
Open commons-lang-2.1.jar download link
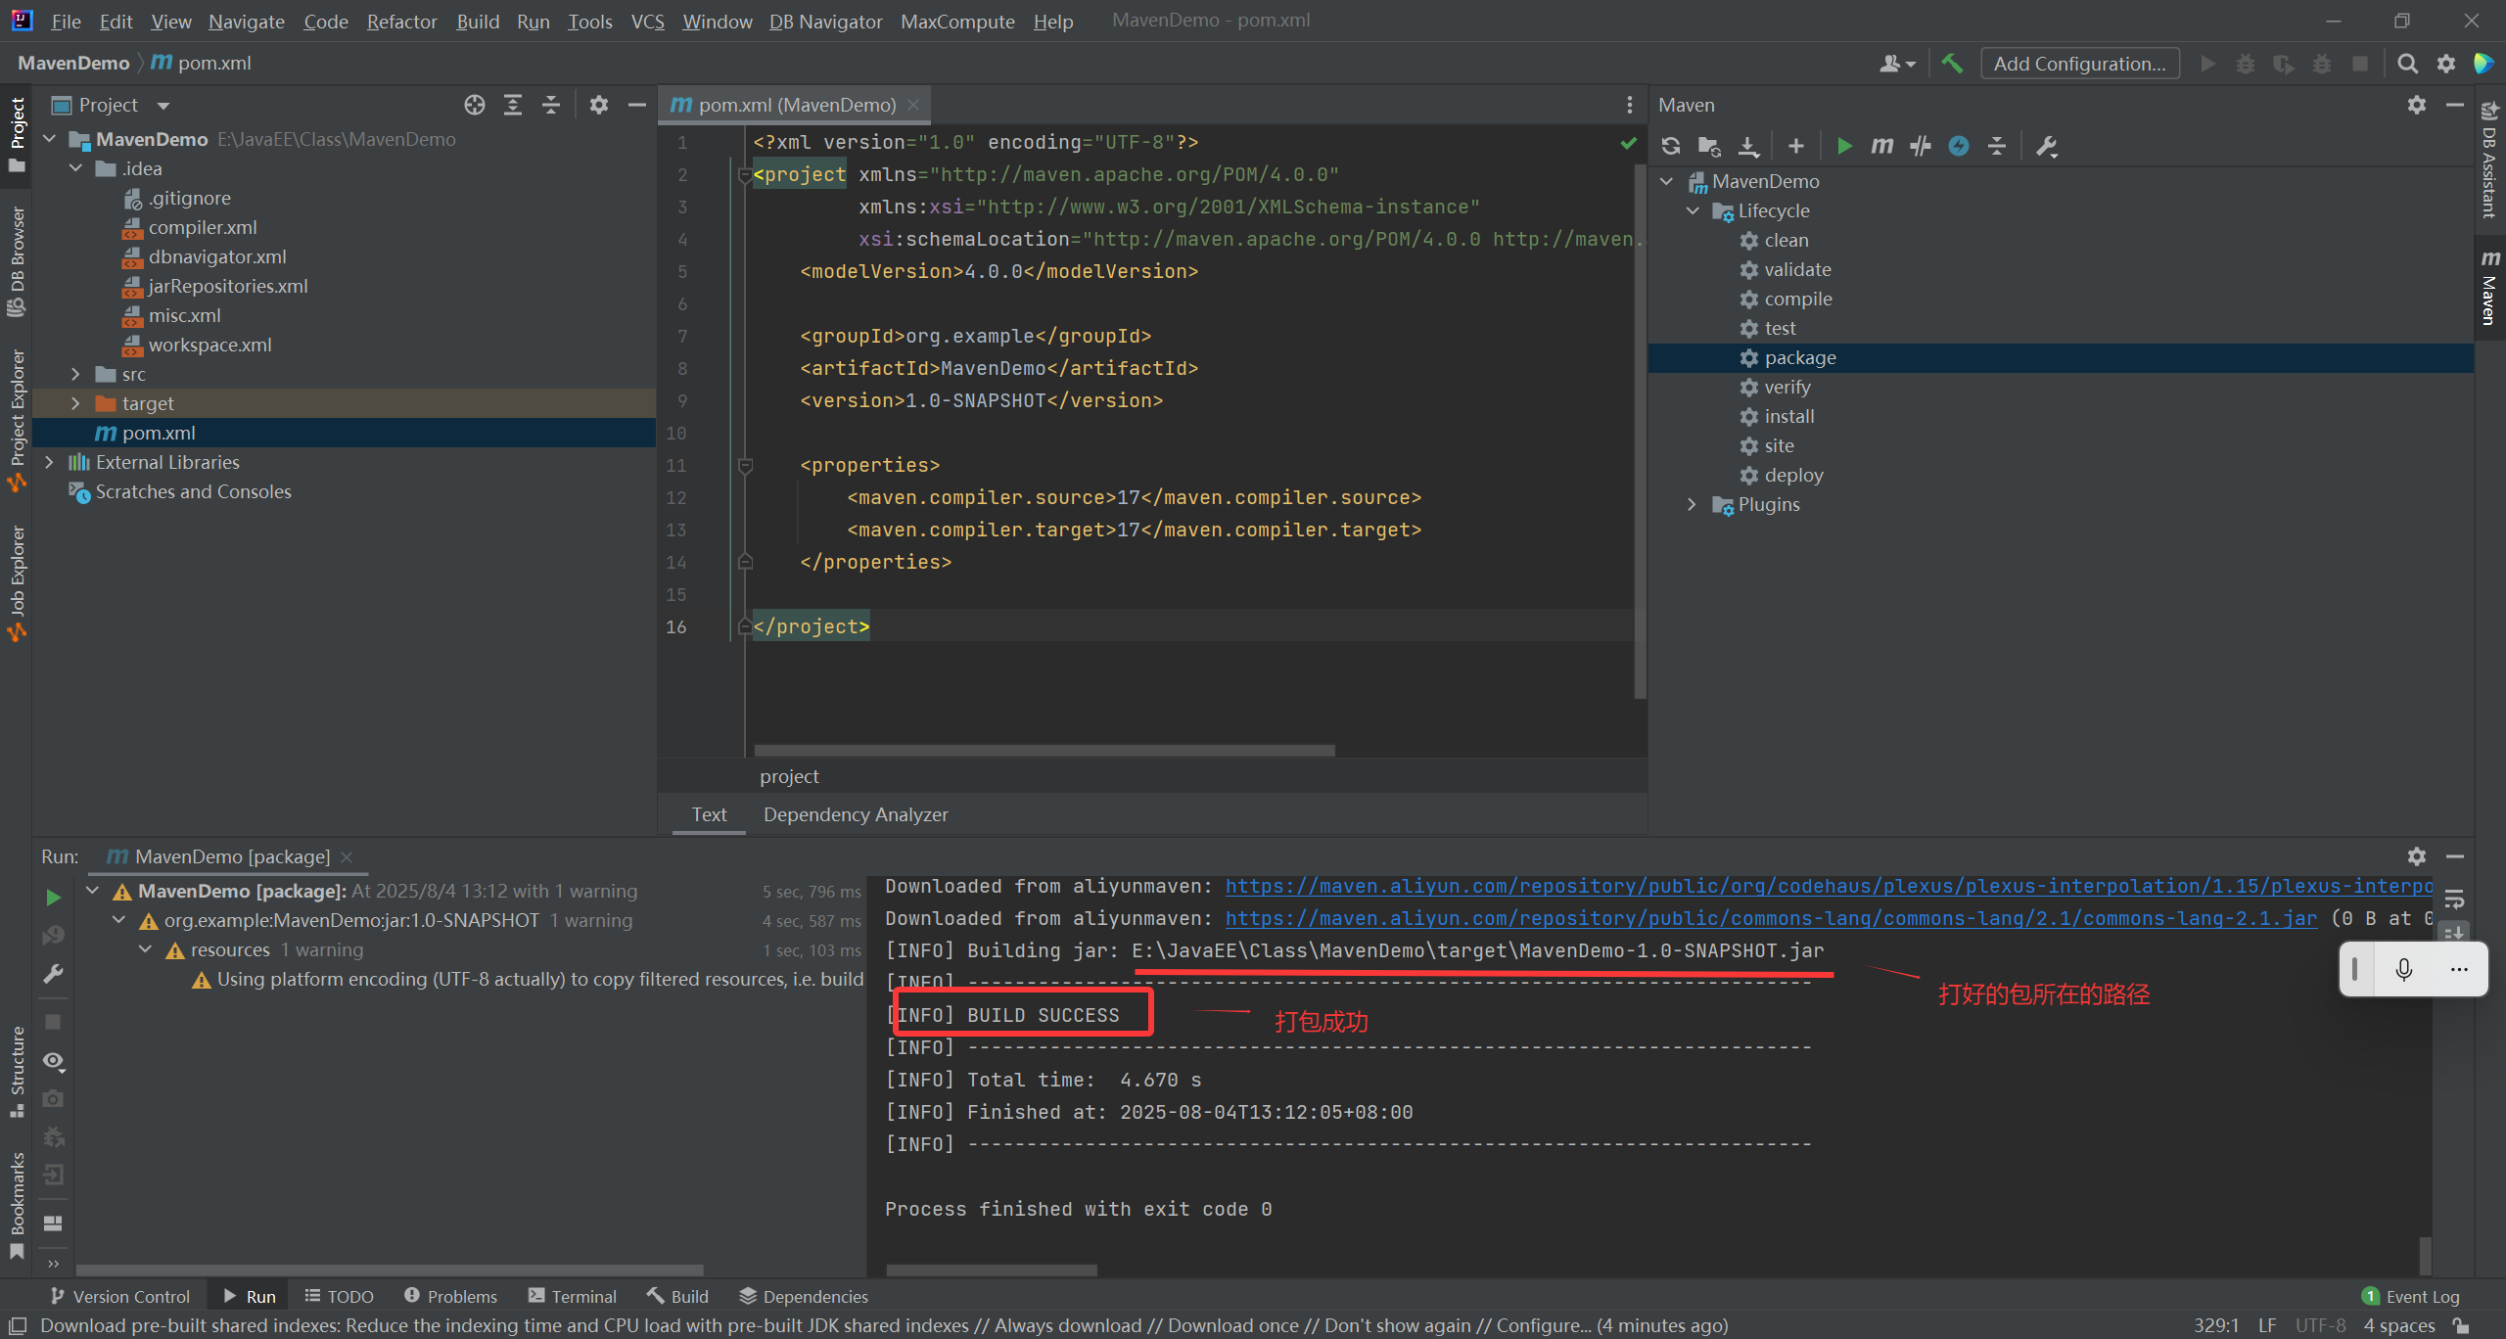pyautogui.click(x=1771, y=918)
